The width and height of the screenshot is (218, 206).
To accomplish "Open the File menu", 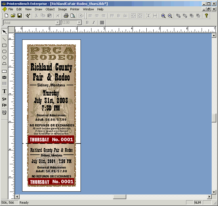I will (11, 9).
